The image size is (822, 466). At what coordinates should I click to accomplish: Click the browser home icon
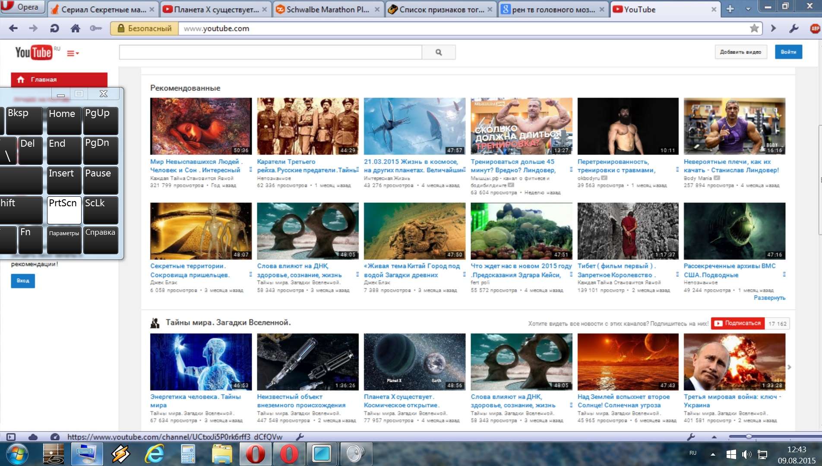pyautogui.click(x=75, y=28)
